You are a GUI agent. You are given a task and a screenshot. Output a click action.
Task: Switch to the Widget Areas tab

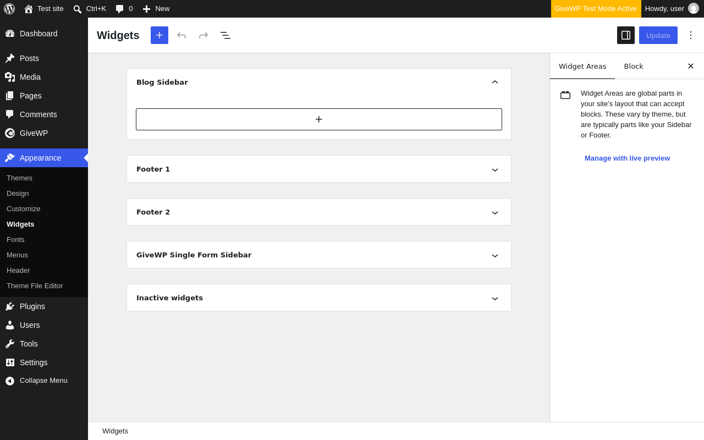point(582,66)
